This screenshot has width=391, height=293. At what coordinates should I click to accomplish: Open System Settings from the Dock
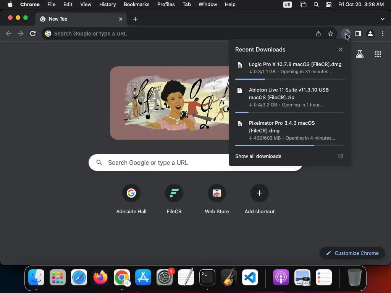pyautogui.click(x=165, y=277)
